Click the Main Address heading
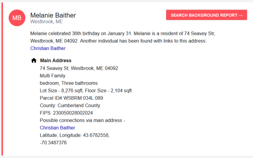The width and height of the screenshot is (253, 158). click(x=56, y=60)
